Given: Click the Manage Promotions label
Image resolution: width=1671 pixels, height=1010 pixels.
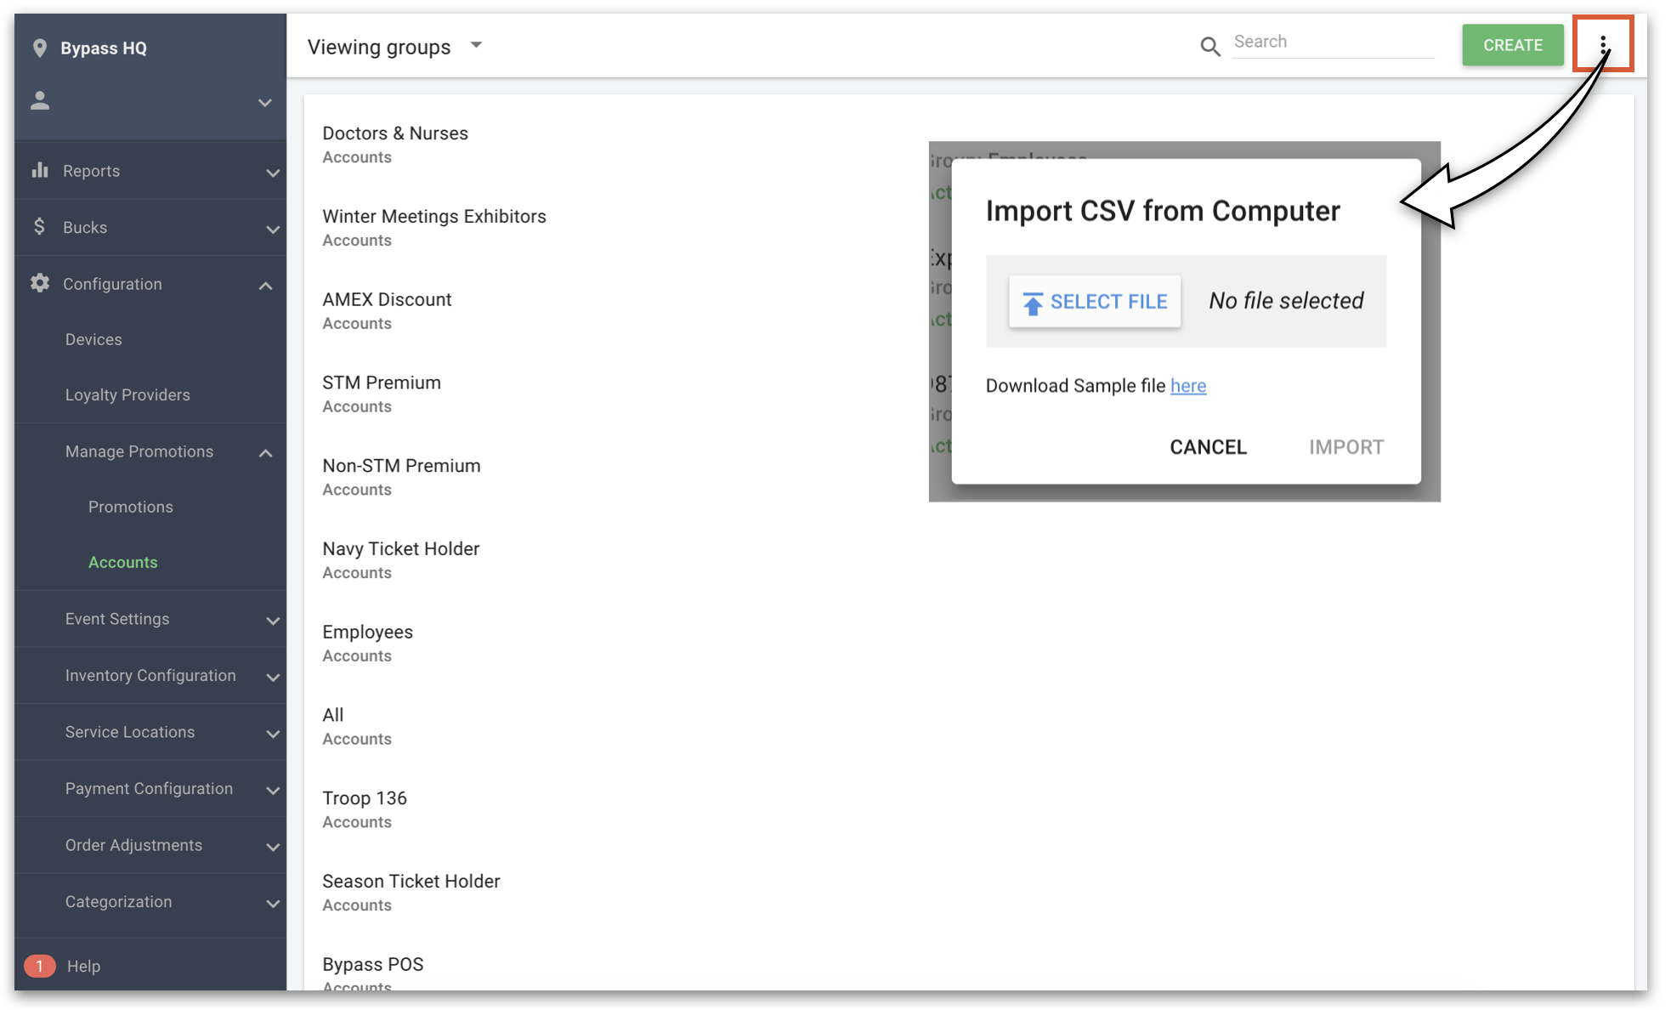Looking at the screenshot, I should [139, 451].
